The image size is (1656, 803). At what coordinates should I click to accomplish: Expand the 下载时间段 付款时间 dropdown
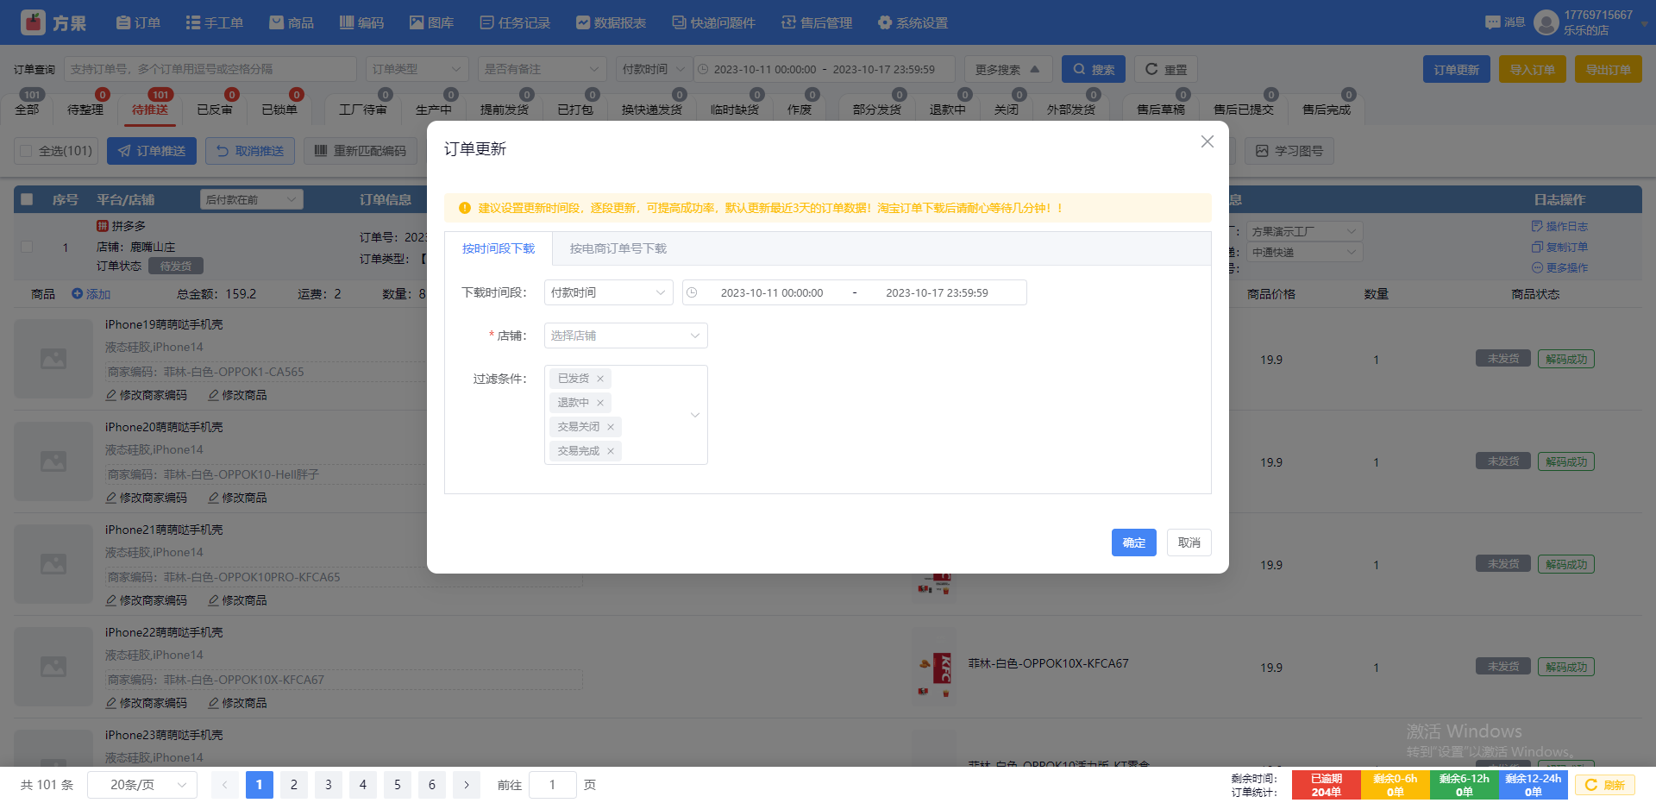[609, 292]
